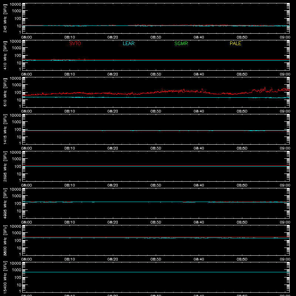This screenshot has width=296, height=296.
Task: Click the 100 tick value of the 610 MHz panel
Action: 18,92
